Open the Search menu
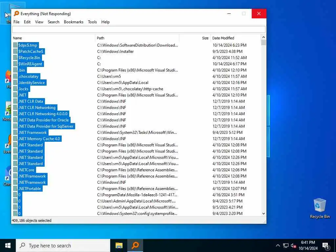The width and height of the screenshot is (336, 252). pyautogui.click(x=53, y=22)
